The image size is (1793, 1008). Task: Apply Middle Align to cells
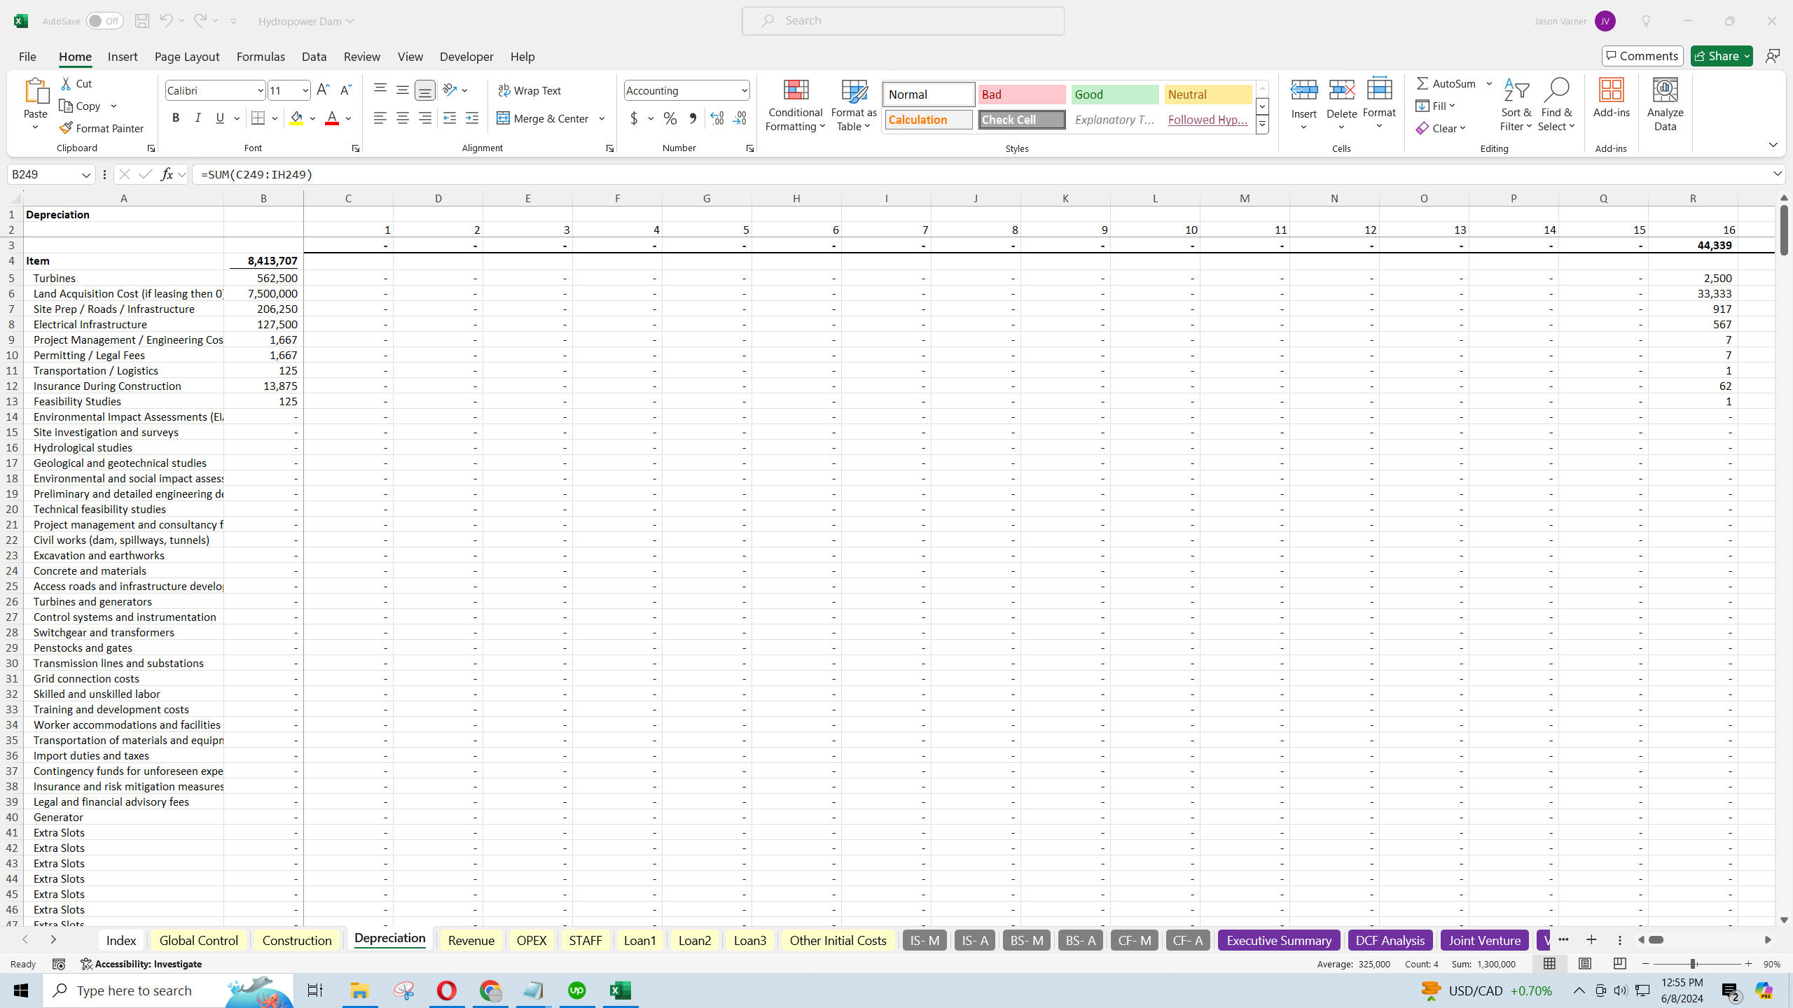point(403,90)
